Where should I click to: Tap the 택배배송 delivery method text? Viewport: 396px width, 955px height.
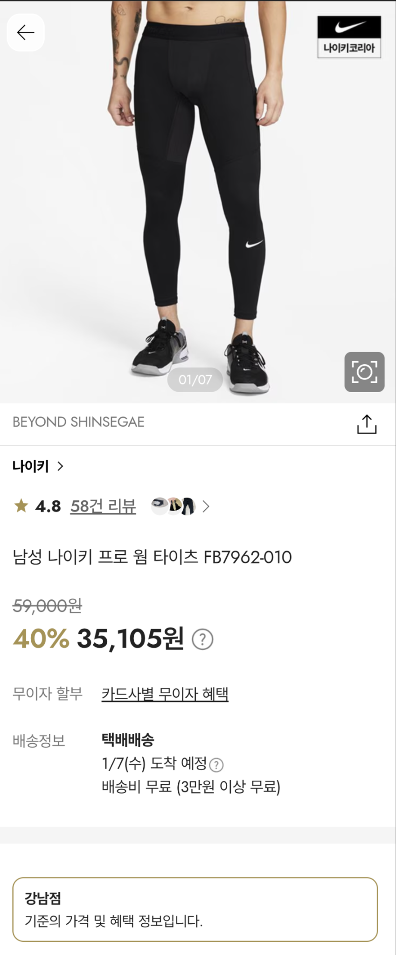click(x=128, y=739)
